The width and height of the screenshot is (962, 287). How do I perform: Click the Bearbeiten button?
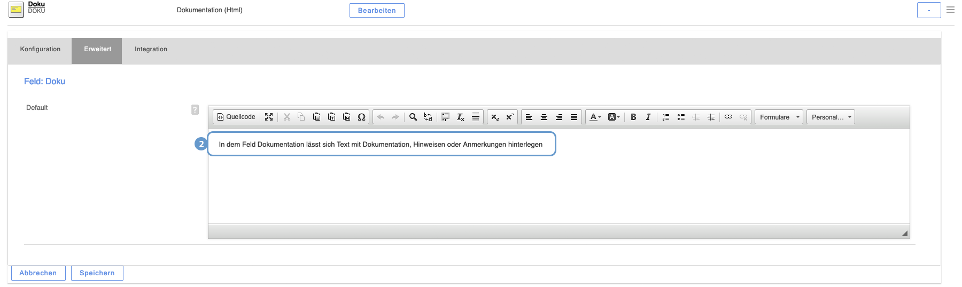tap(377, 11)
